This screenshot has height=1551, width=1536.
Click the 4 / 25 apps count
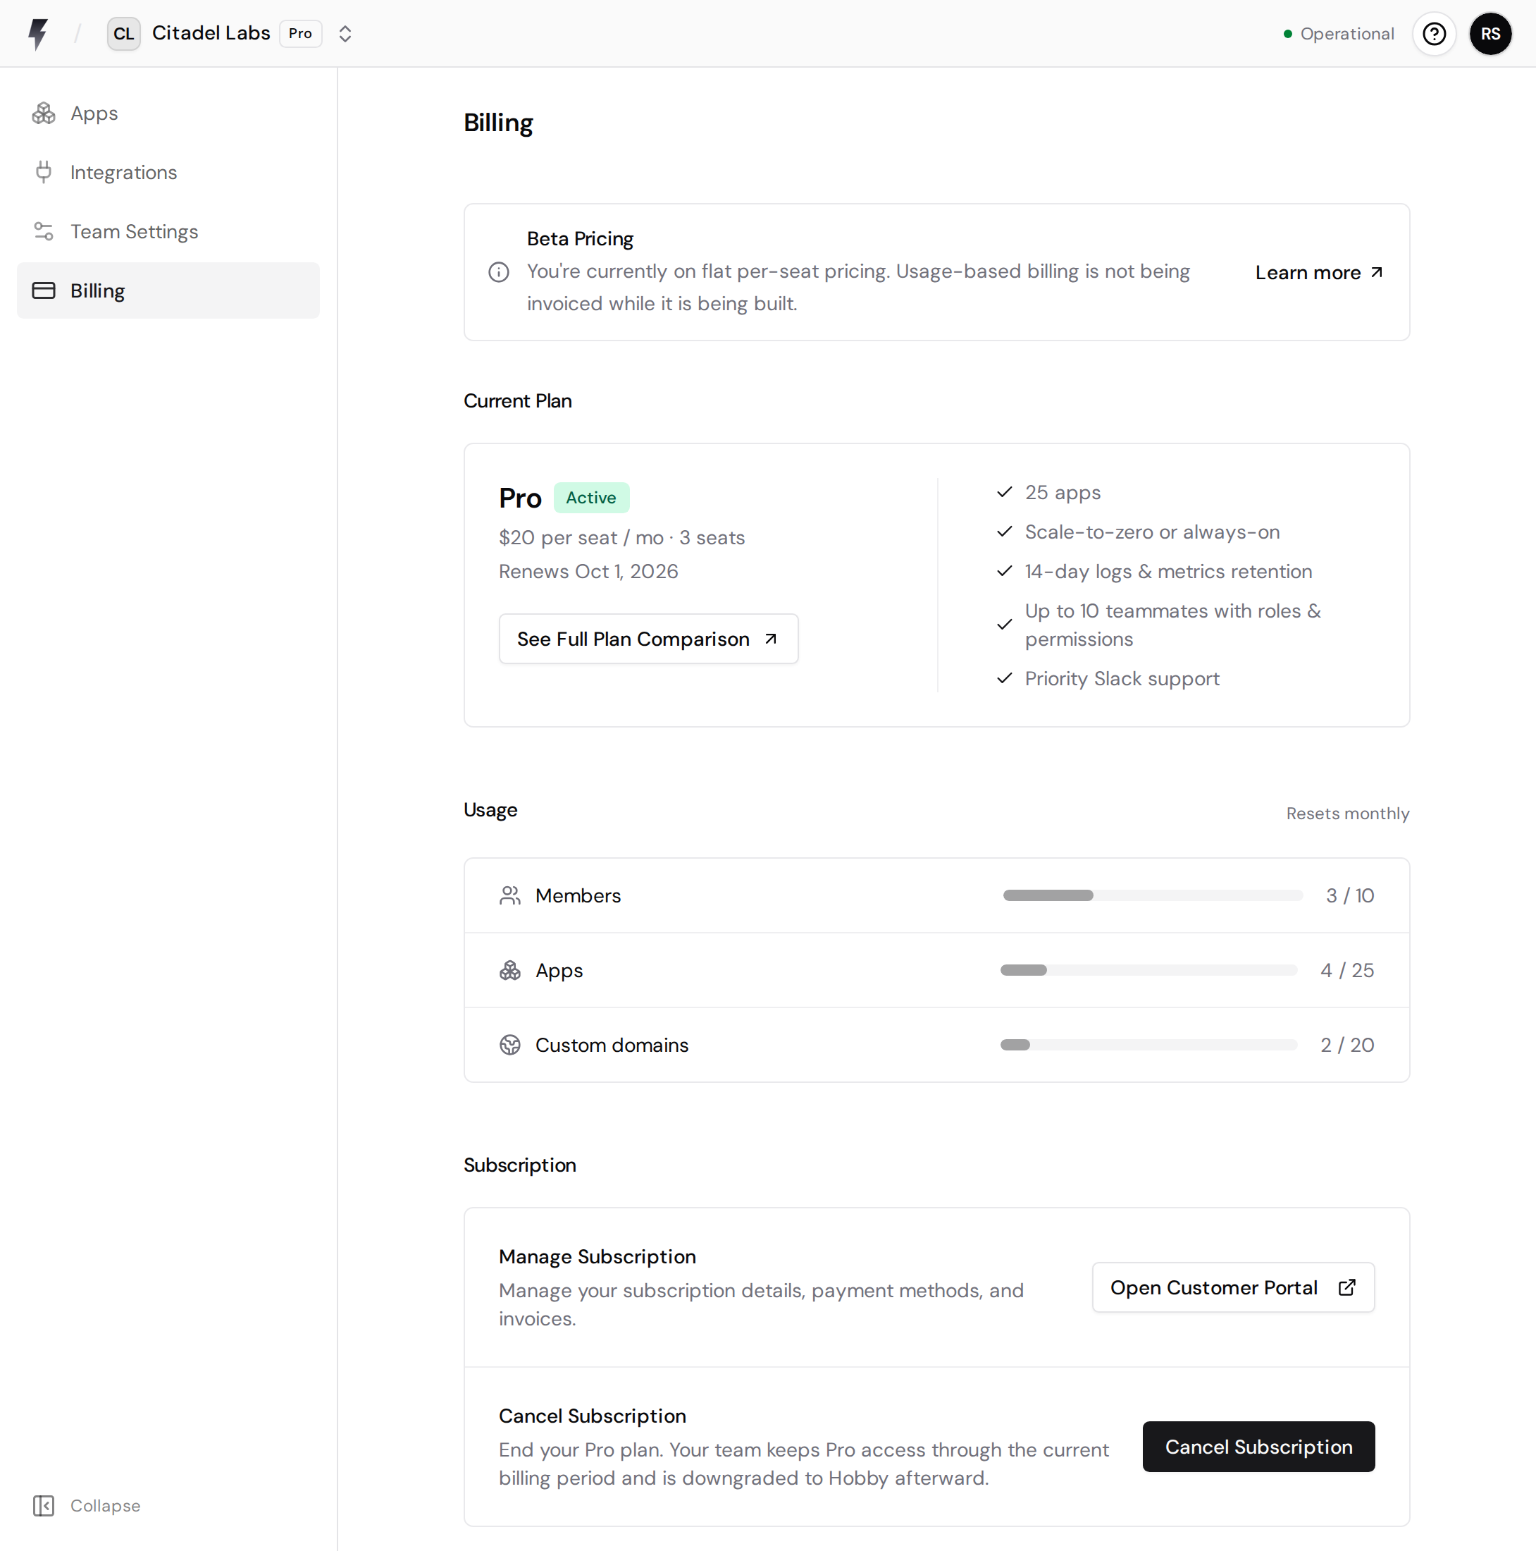coord(1347,970)
